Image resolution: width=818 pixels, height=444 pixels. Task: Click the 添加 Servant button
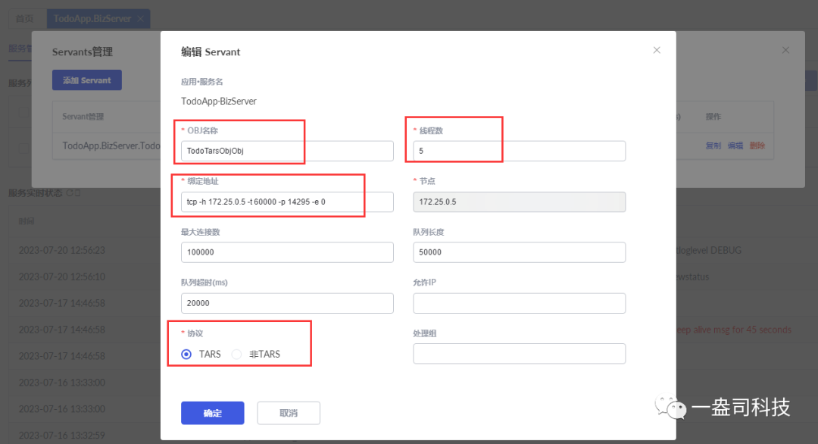86,80
